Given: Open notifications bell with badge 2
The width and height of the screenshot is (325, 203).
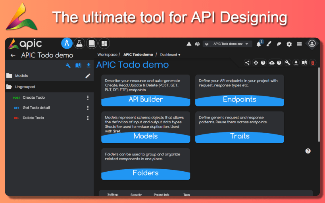Looking at the screenshot, I should point(259,44).
